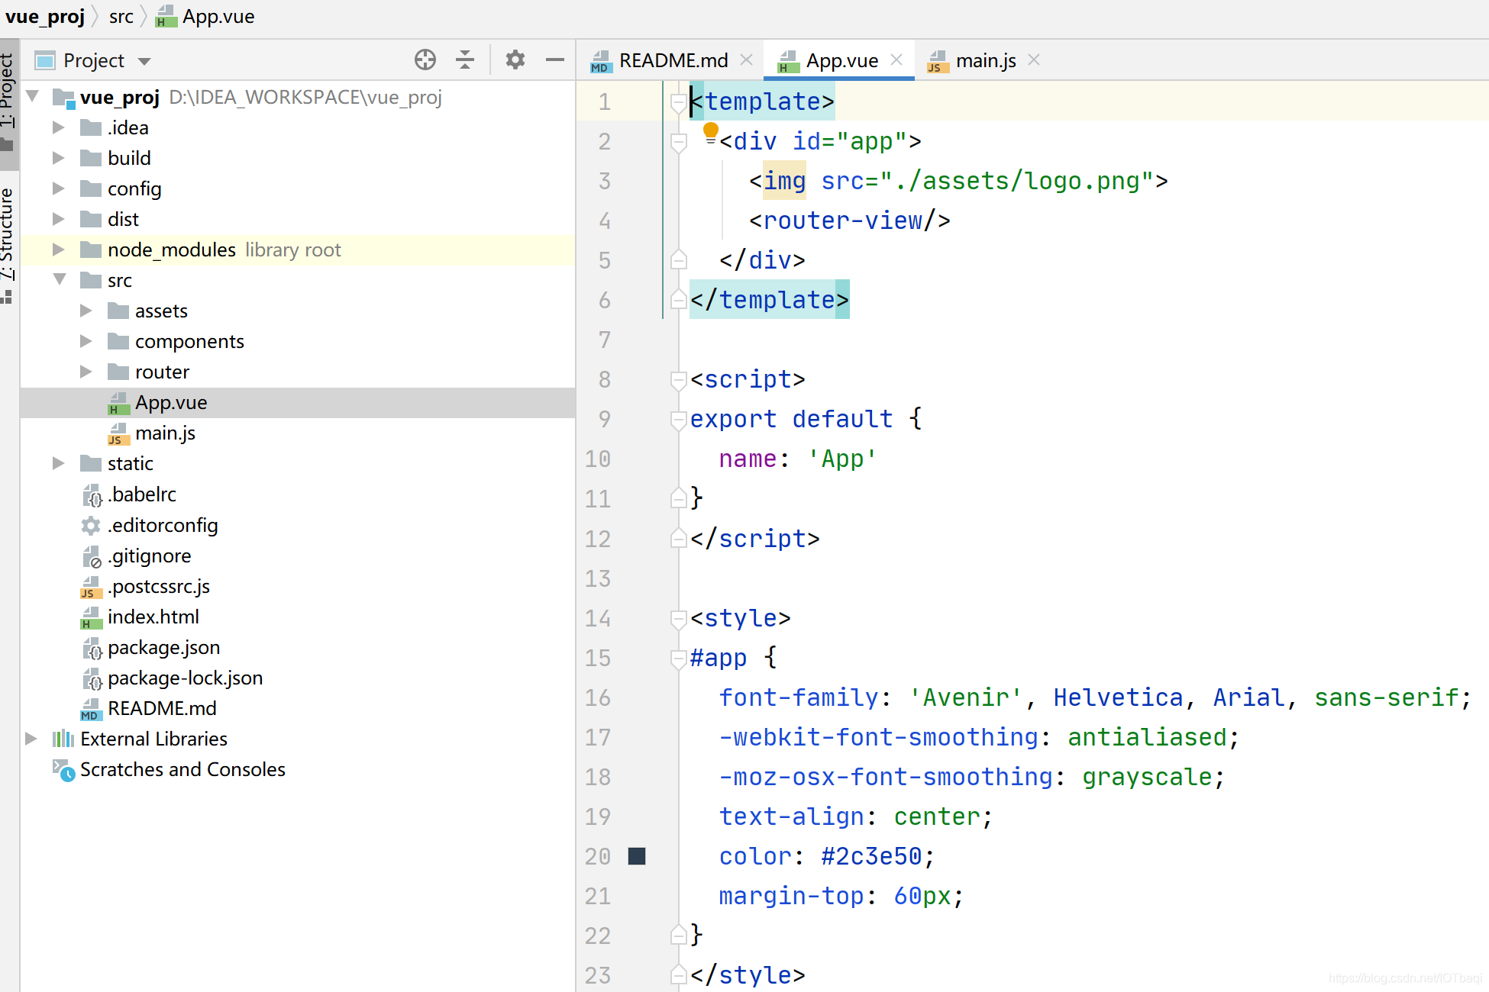Viewport: 1489px width, 992px height.
Task: Open Project panel settings gear
Action: [x=515, y=60]
